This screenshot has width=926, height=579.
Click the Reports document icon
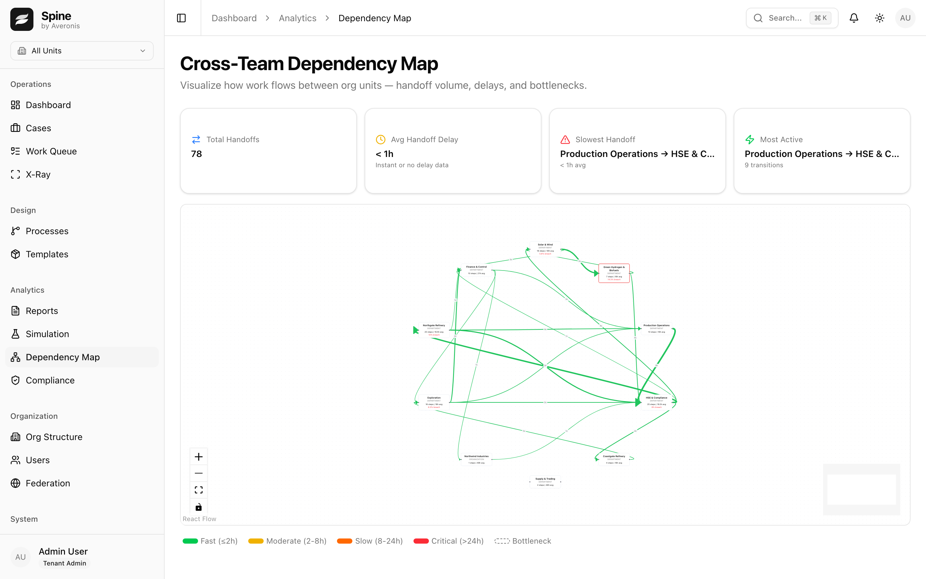pyautogui.click(x=15, y=310)
